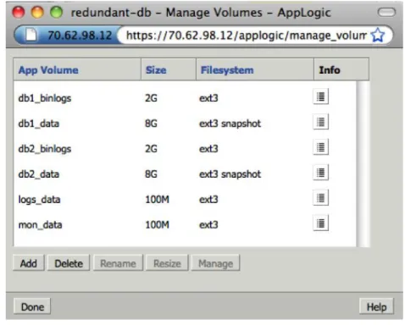
Task: Click the Done button
Action: (32, 306)
